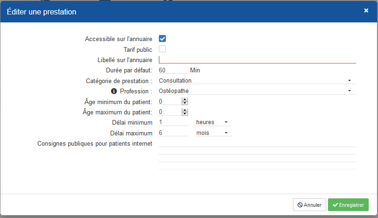This screenshot has width=378, height=218.
Task: Decrease the Âge maximum du patient value
Action: (185, 114)
